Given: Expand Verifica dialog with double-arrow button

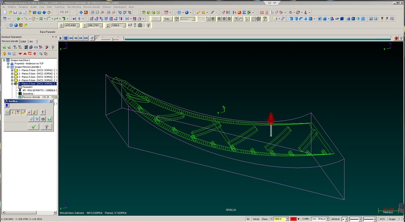Looking at the screenshot, I should pos(7,105).
